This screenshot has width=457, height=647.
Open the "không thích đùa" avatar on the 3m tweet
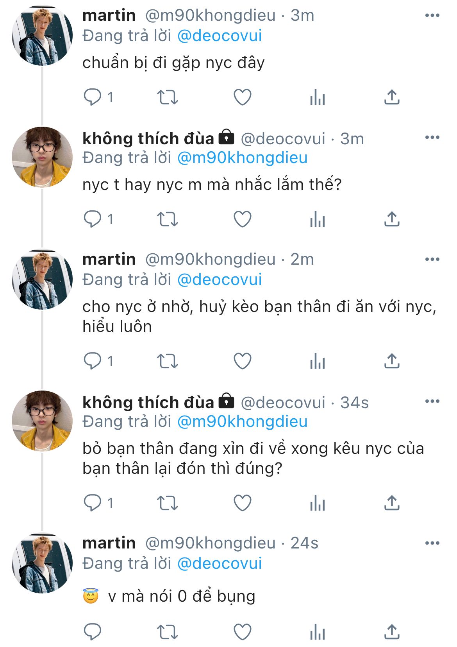click(42, 157)
